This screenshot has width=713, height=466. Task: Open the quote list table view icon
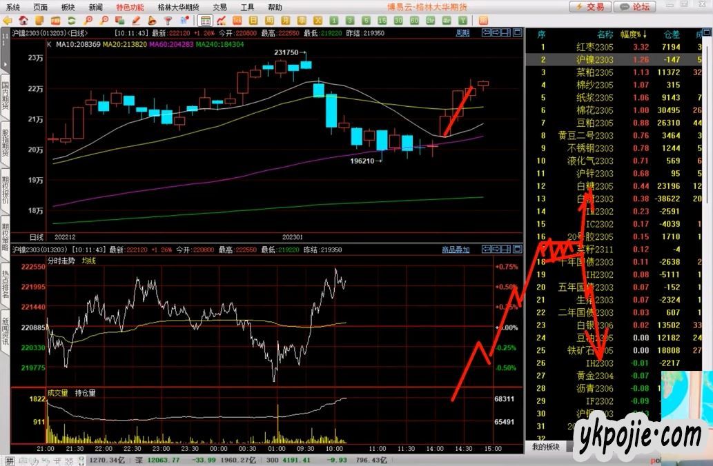206,21
